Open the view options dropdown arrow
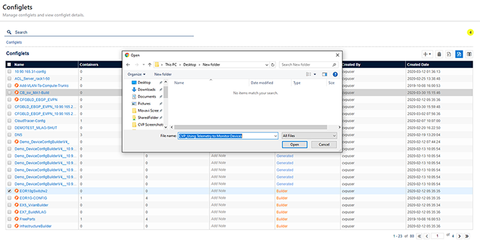This screenshot has height=240, width=480. (315, 74)
